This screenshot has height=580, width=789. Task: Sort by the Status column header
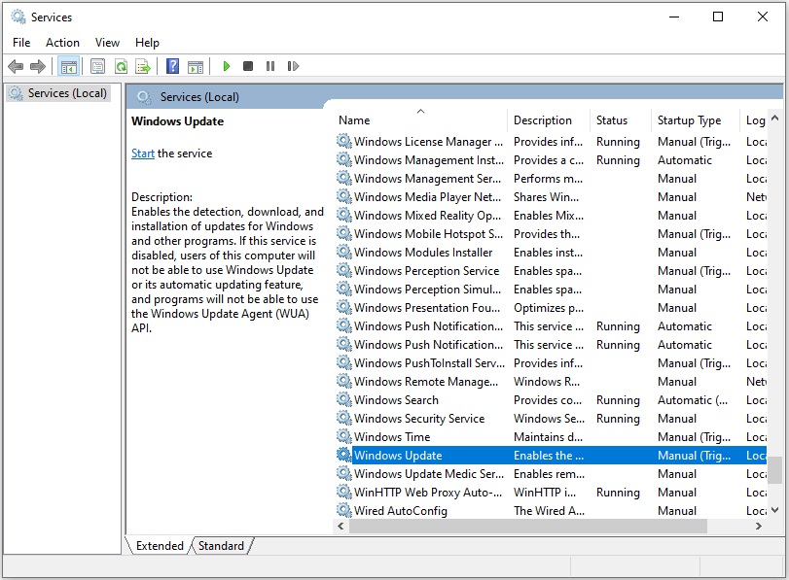coord(621,120)
